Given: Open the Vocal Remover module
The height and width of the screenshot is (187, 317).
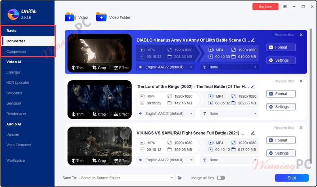Looking at the screenshot, I should coord(19,145).
